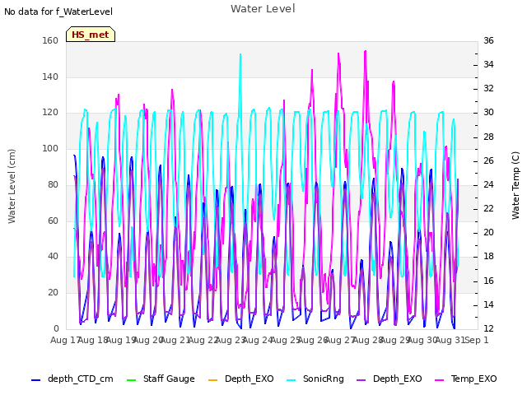The width and height of the screenshot is (527, 395).
Task: Click the Water Level (cm) axis label
Action: (12, 187)
